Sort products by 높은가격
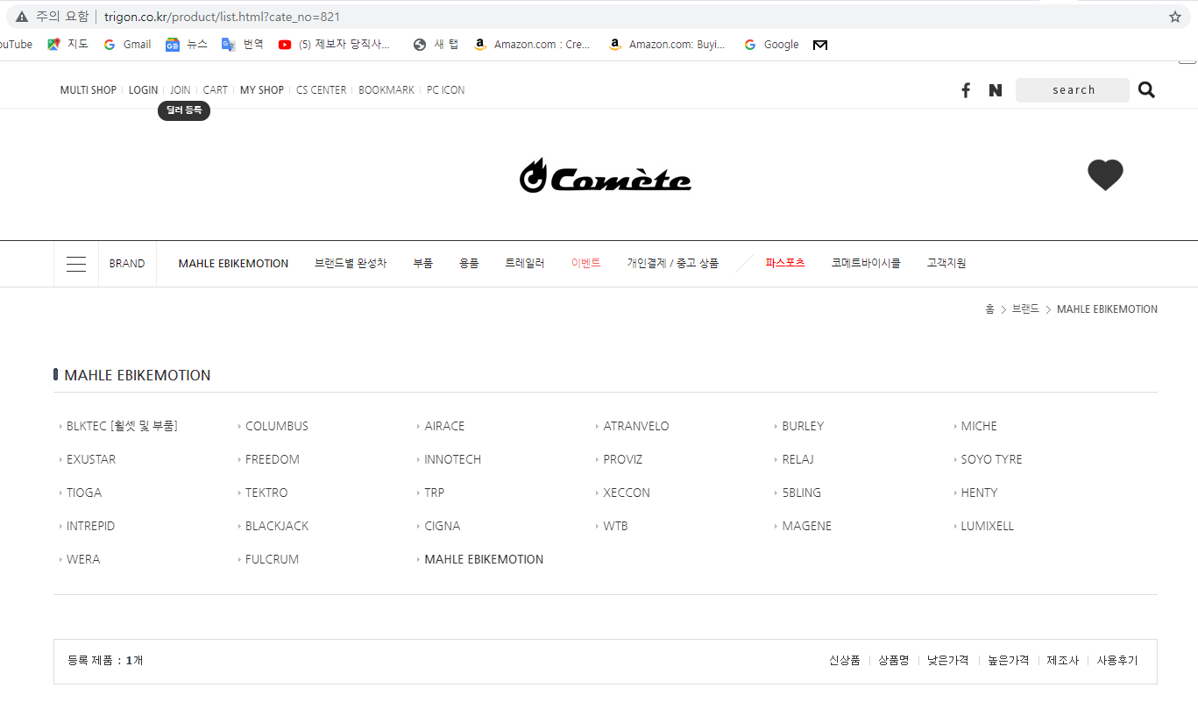Image resolution: width=1198 pixels, height=702 pixels. point(1008,661)
